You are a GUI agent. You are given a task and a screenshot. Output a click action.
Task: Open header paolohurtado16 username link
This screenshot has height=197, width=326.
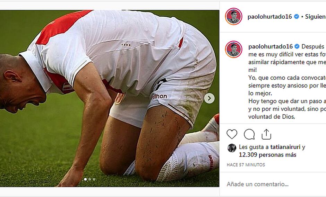pyautogui.click(x=270, y=17)
